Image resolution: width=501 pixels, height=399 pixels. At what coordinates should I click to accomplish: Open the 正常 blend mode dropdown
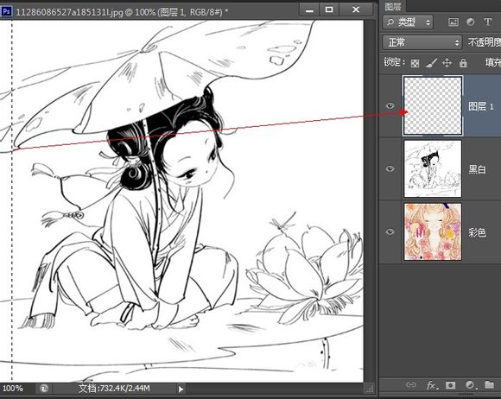(422, 42)
